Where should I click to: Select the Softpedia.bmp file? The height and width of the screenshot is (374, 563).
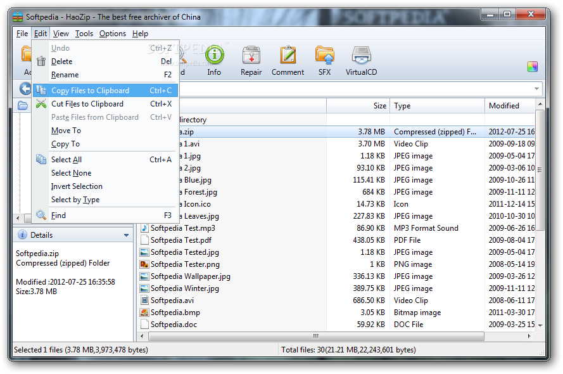(338, 313)
